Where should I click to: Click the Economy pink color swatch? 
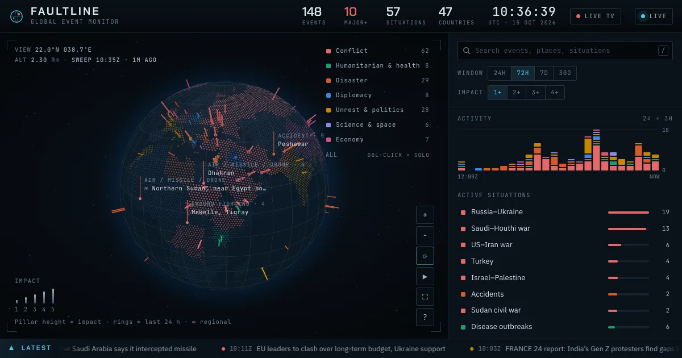coord(328,140)
